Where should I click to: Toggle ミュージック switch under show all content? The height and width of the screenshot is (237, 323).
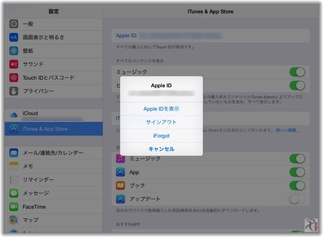(297, 72)
